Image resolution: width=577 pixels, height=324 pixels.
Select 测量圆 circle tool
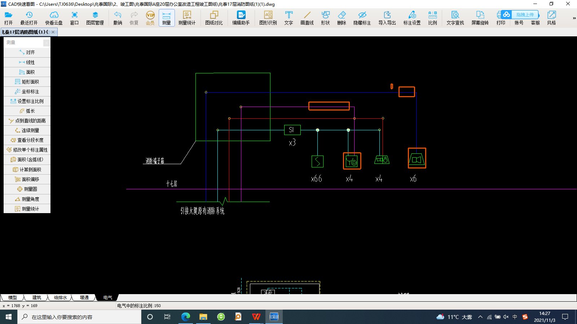click(27, 189)
